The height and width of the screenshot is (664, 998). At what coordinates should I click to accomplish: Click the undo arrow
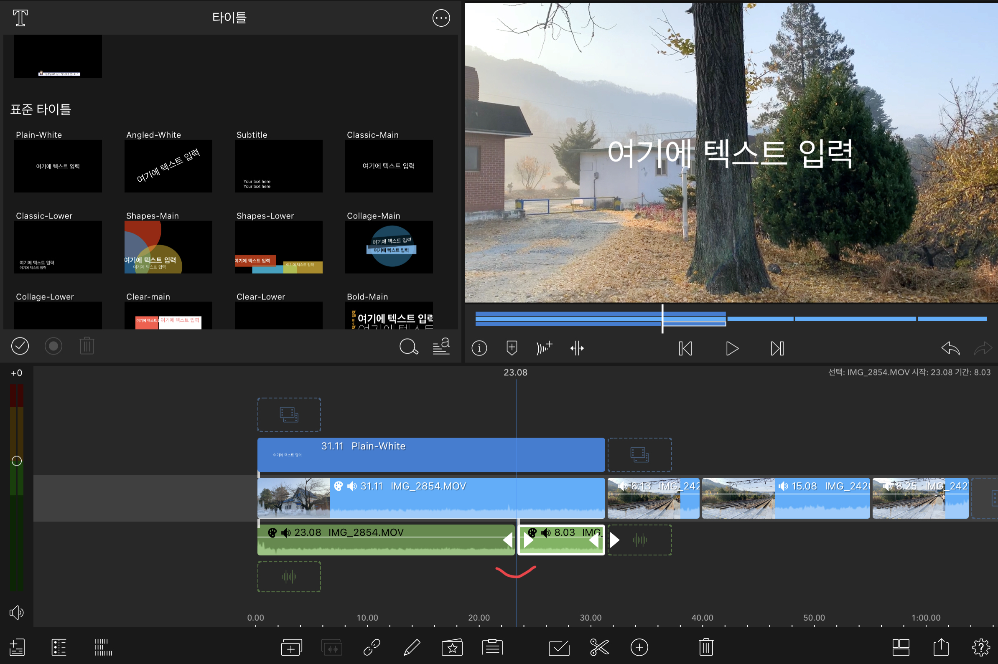(950, 349)
